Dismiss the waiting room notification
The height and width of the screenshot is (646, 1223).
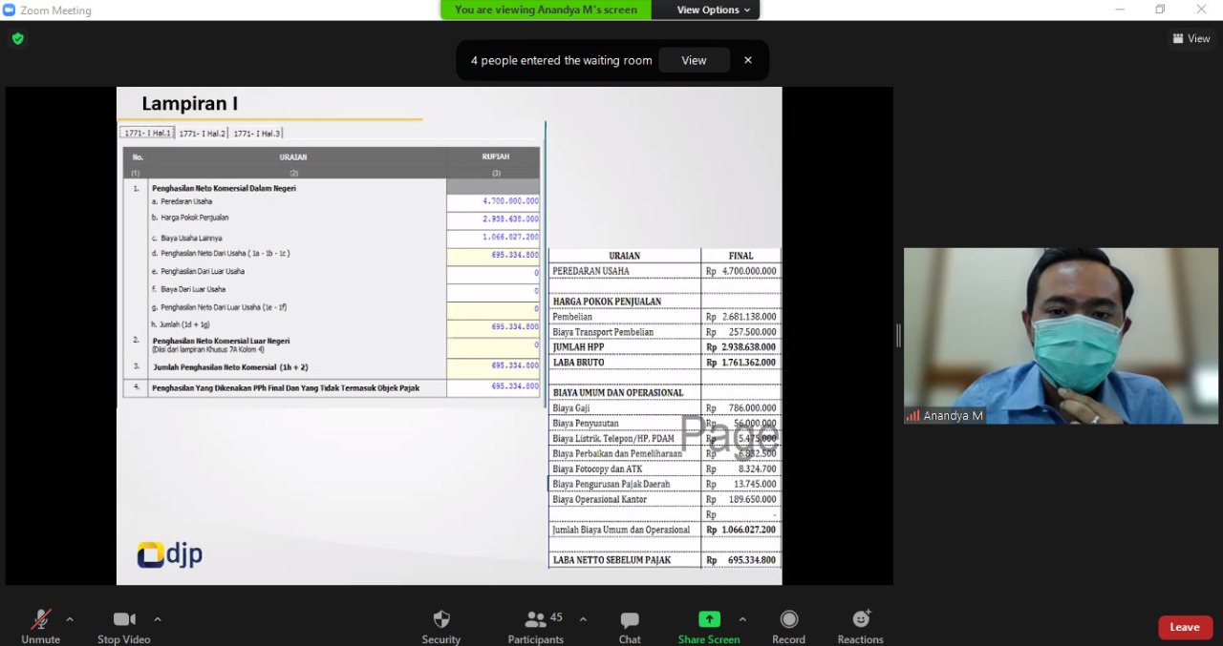click(x=748, y=60)
